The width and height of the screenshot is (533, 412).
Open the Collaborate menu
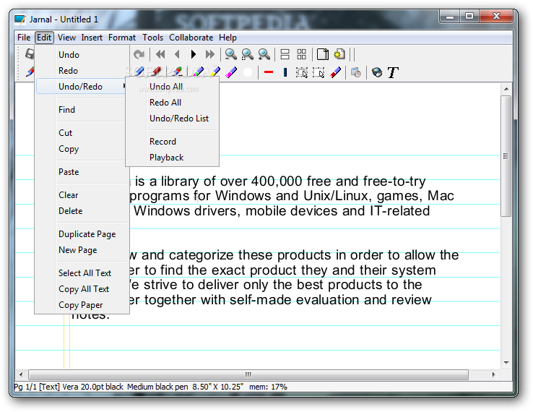191,38
